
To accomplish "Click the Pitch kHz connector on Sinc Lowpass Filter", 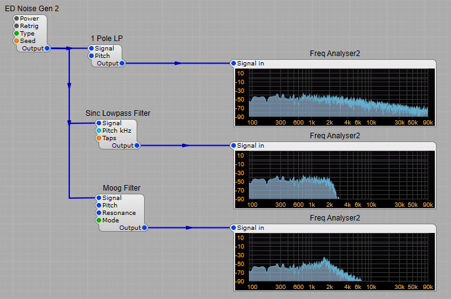I will pyautogui.click(x=99, y=131).
